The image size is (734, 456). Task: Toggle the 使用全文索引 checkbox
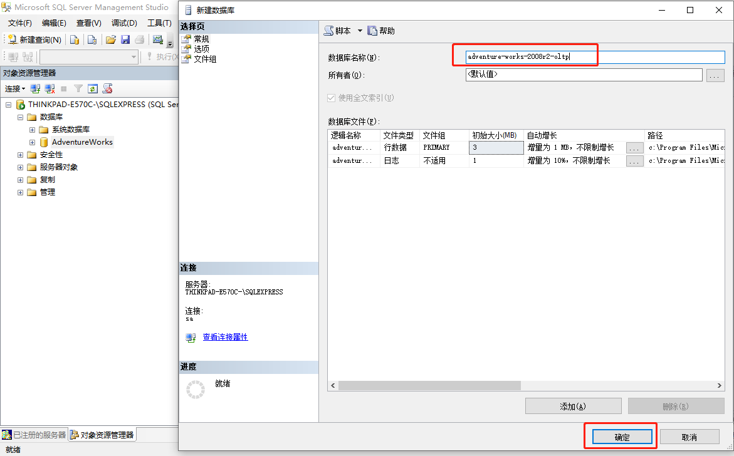(332, 98)
